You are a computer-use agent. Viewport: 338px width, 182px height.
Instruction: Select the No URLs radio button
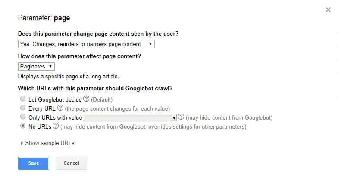22,126
